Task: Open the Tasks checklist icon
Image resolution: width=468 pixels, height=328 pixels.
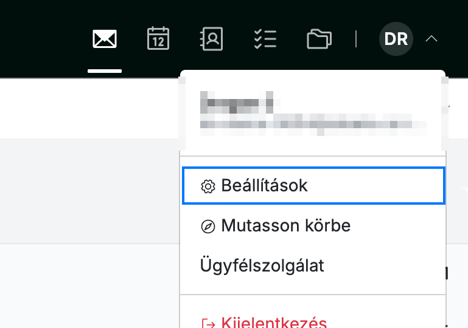Action: [x=265, y=39]
